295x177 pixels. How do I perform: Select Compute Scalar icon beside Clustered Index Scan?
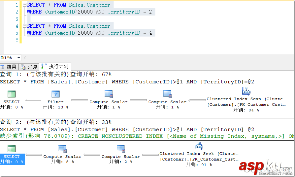pos(167,94)
